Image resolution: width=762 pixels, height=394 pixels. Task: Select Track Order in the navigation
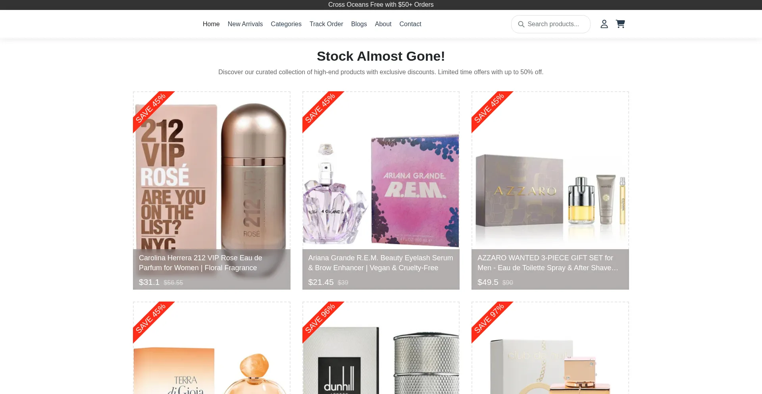coord(326,24)
